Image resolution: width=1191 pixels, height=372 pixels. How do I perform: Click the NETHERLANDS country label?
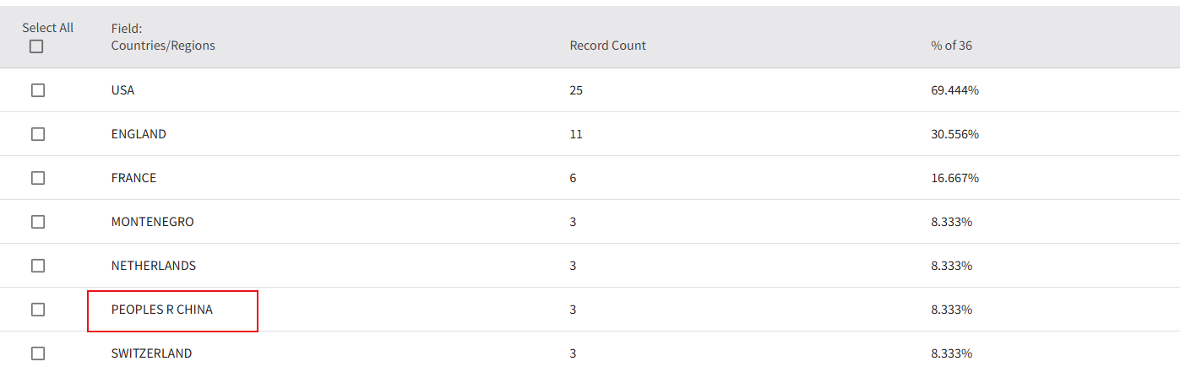coord(153,266)
